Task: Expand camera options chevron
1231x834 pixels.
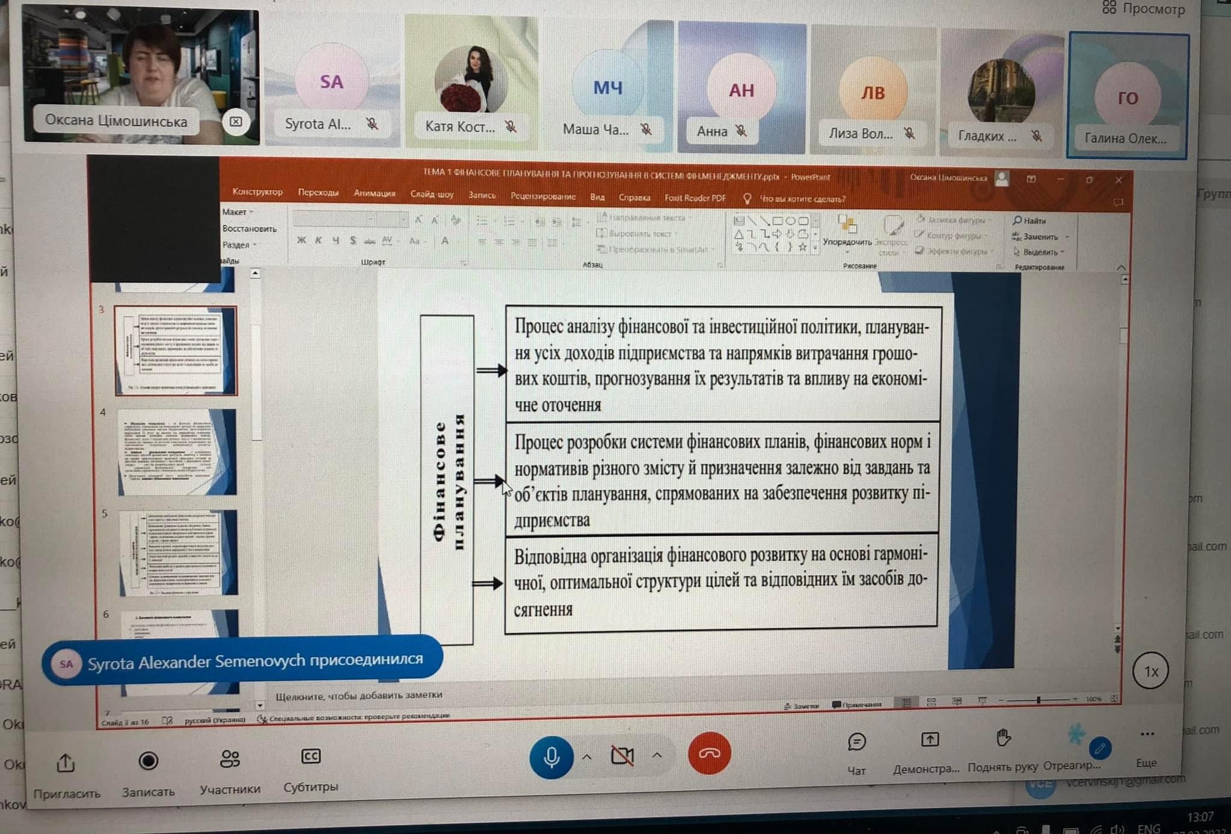Action: tap(657, 755)
